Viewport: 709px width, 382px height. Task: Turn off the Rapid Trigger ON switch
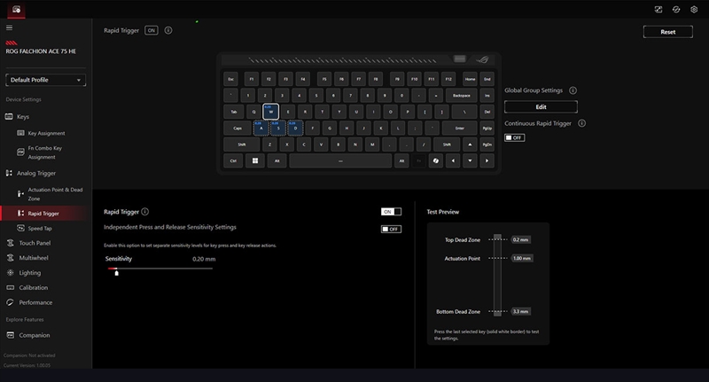click(391, 212)
